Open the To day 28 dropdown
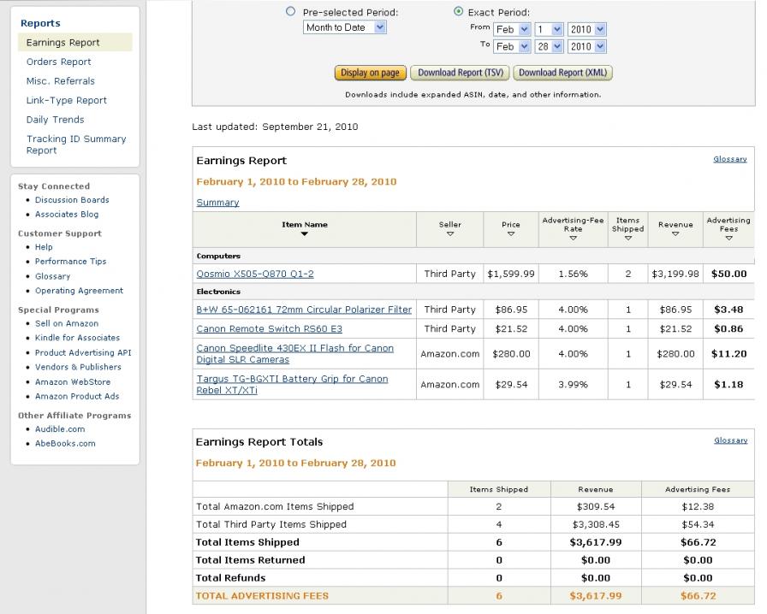767x614 pixels. (x=549, y=46)
